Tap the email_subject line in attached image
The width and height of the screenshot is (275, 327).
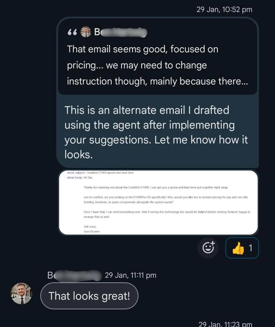(100, 173)
